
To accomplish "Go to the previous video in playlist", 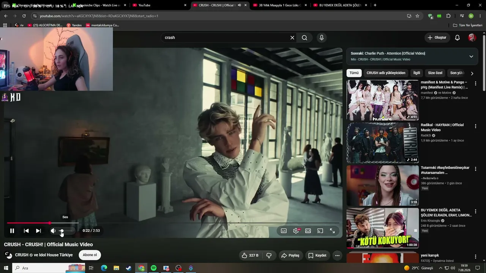I will coord(26,231).
